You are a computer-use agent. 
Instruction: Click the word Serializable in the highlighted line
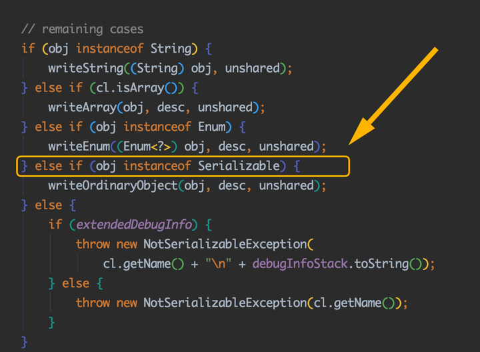(238, 166)
